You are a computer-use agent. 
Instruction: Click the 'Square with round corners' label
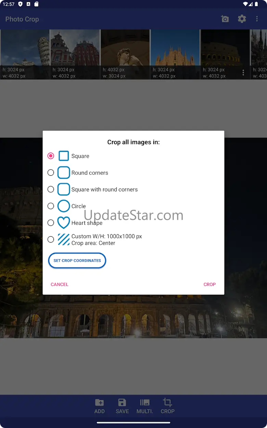(104, 189)
